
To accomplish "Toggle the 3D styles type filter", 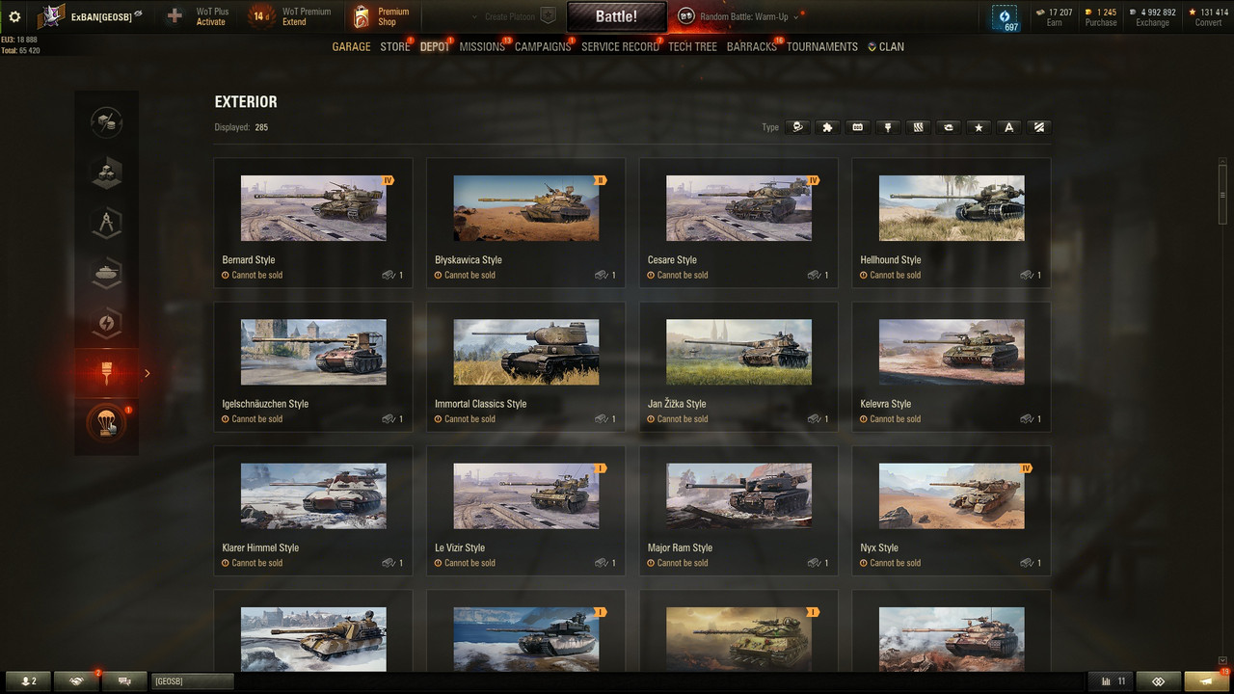I will click(x=796, y=127).
